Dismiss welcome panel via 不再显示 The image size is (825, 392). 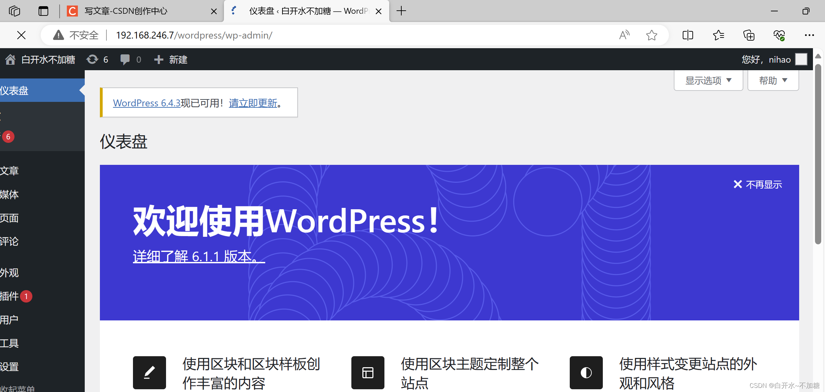click(758, 184)
